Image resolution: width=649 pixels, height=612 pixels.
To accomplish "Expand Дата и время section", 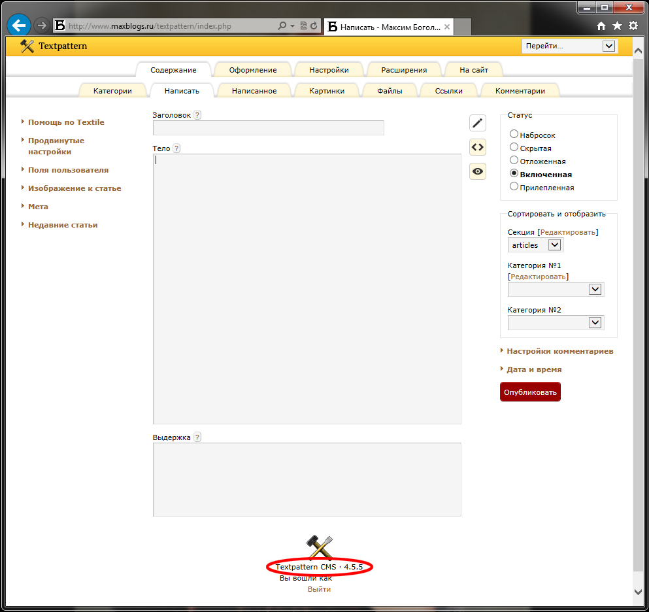I will point(534,369).
